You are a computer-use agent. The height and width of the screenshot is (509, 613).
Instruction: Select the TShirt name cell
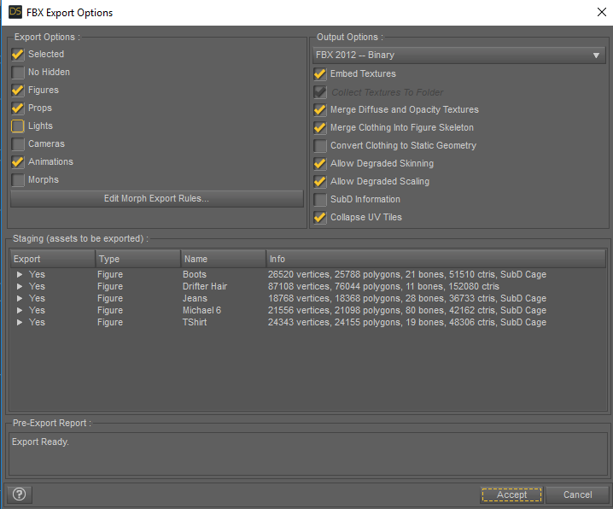point(195,322)
